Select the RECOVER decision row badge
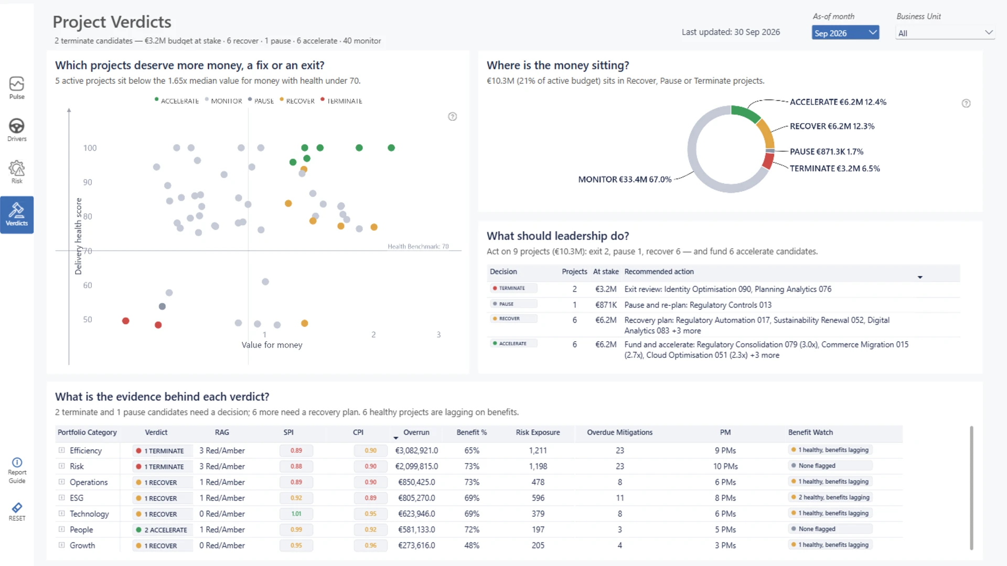Viewport: 1007px width, 566px height. point(513,319)
